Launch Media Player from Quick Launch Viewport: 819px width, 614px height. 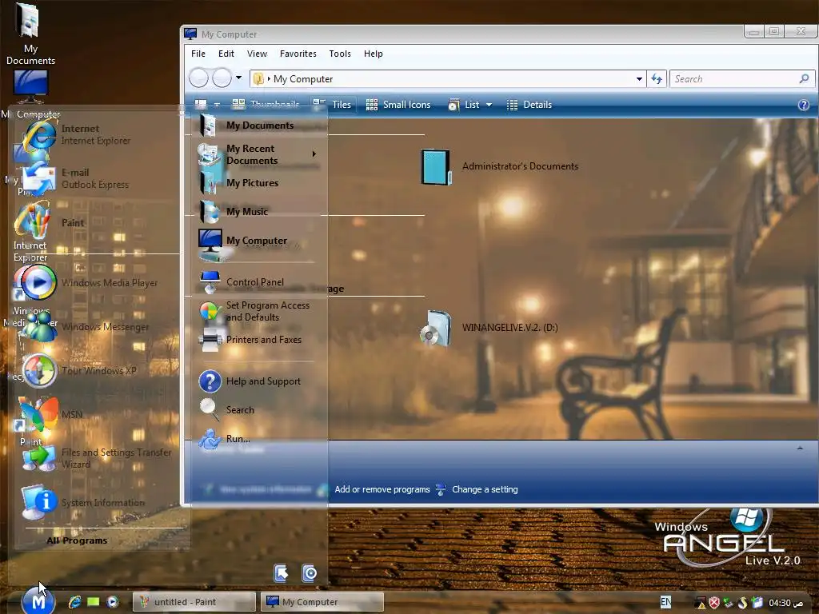pyautogui.click(x=112, y=602)
